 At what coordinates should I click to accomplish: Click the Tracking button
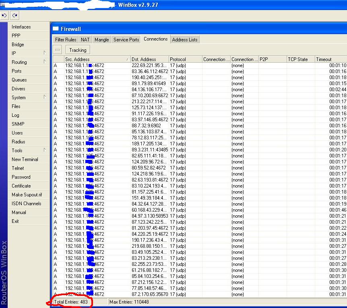78,50
